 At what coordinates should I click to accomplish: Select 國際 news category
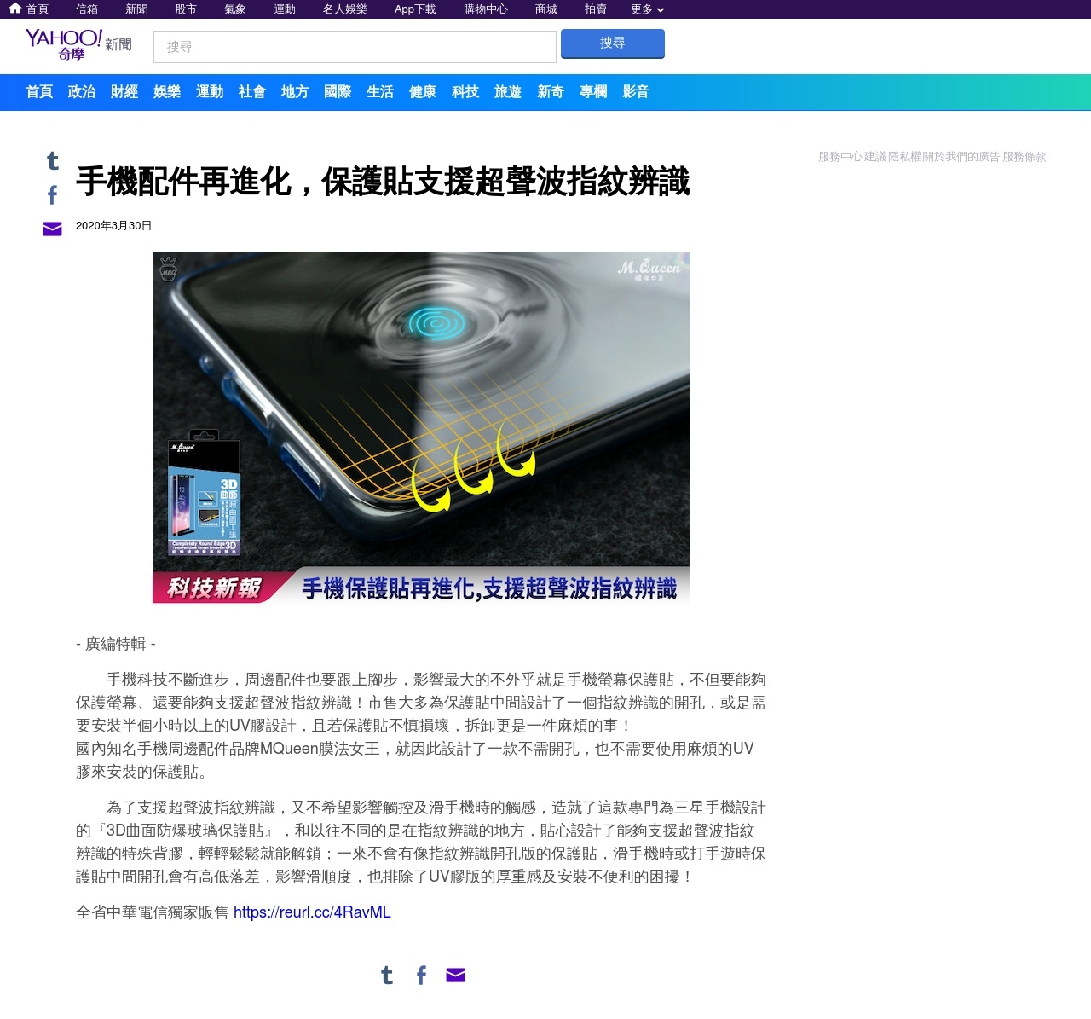tap(338, 92)
